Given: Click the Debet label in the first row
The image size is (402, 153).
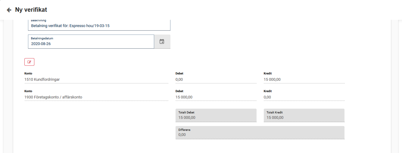Looking at the screenshot, I should [x=179, y=73].
